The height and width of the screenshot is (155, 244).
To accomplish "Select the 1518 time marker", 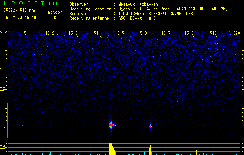I will click(189, 34).
